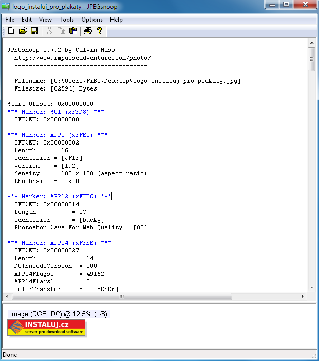Click the 'APP14Flags1 = 0' line
The width and height of the screenshot is (319, 361).
point(52,282)
